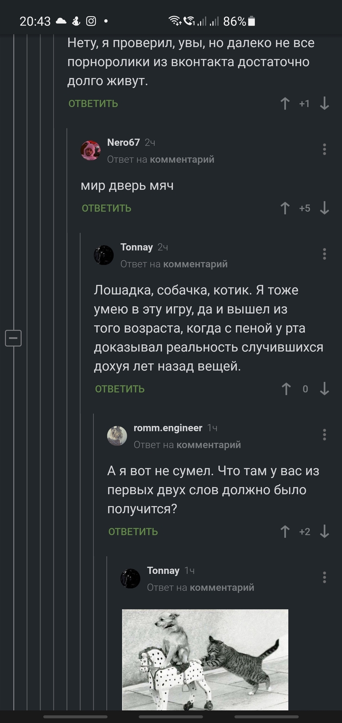The width and height of the screenshot is (342, 723).
Task: Open options menu for Tonnay's text comment
Action: coord(324,253)
